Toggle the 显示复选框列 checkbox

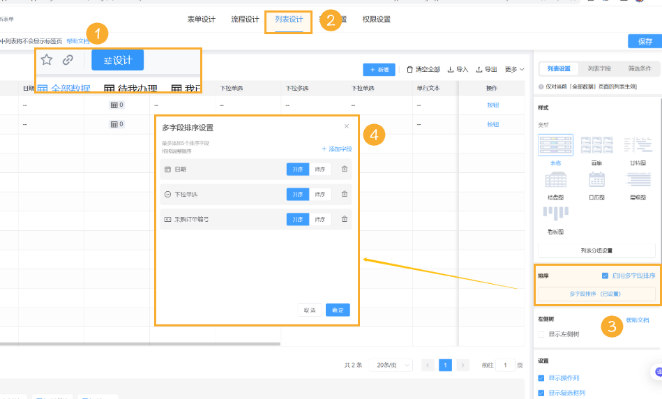click(541, 393)
